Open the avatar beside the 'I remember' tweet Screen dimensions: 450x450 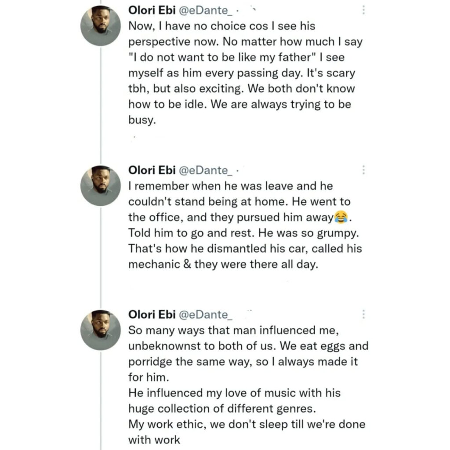click(x=101, y=186)
